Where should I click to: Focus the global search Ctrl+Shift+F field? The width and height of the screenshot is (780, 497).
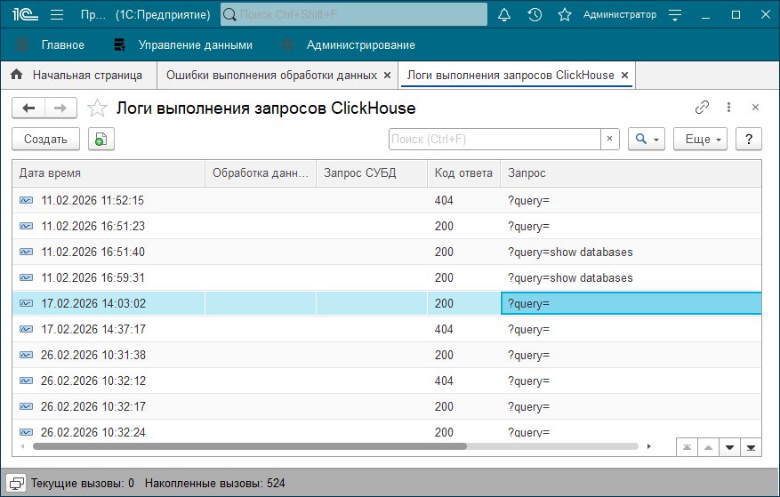coord(354,14)
